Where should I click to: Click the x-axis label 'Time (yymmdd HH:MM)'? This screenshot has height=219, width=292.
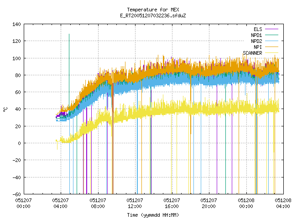pyautogui.click(x=153, y=215)
